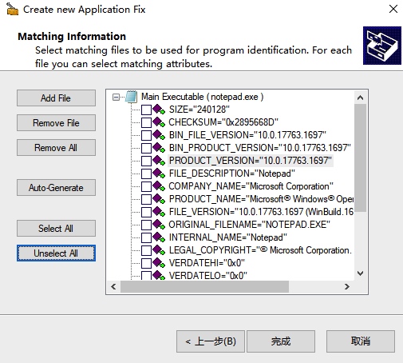Tick the BIN_FILE_VERSION checkbox
The height and width of the screenshot is (363, 403).
coord(146,135)
